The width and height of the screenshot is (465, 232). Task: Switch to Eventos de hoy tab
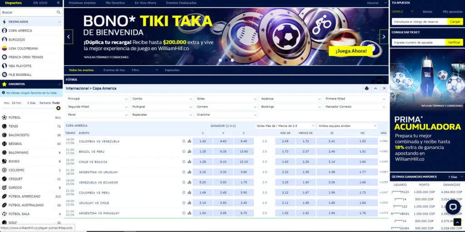(x=114, y=70)
